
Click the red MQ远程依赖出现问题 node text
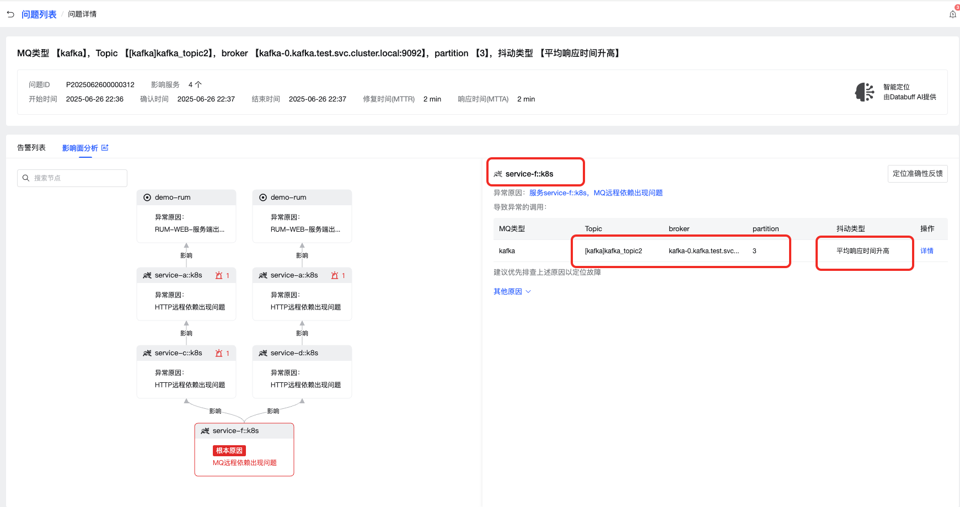245,463
